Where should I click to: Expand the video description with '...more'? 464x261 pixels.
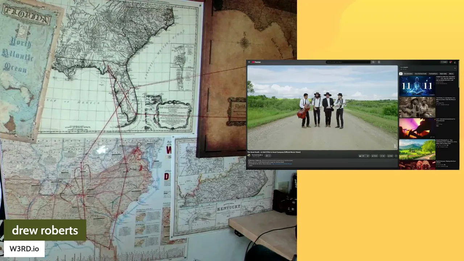coord(250,165)
